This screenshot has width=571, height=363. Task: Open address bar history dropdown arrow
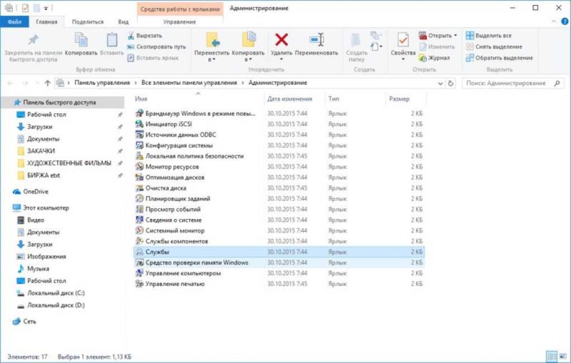point(440,83)
